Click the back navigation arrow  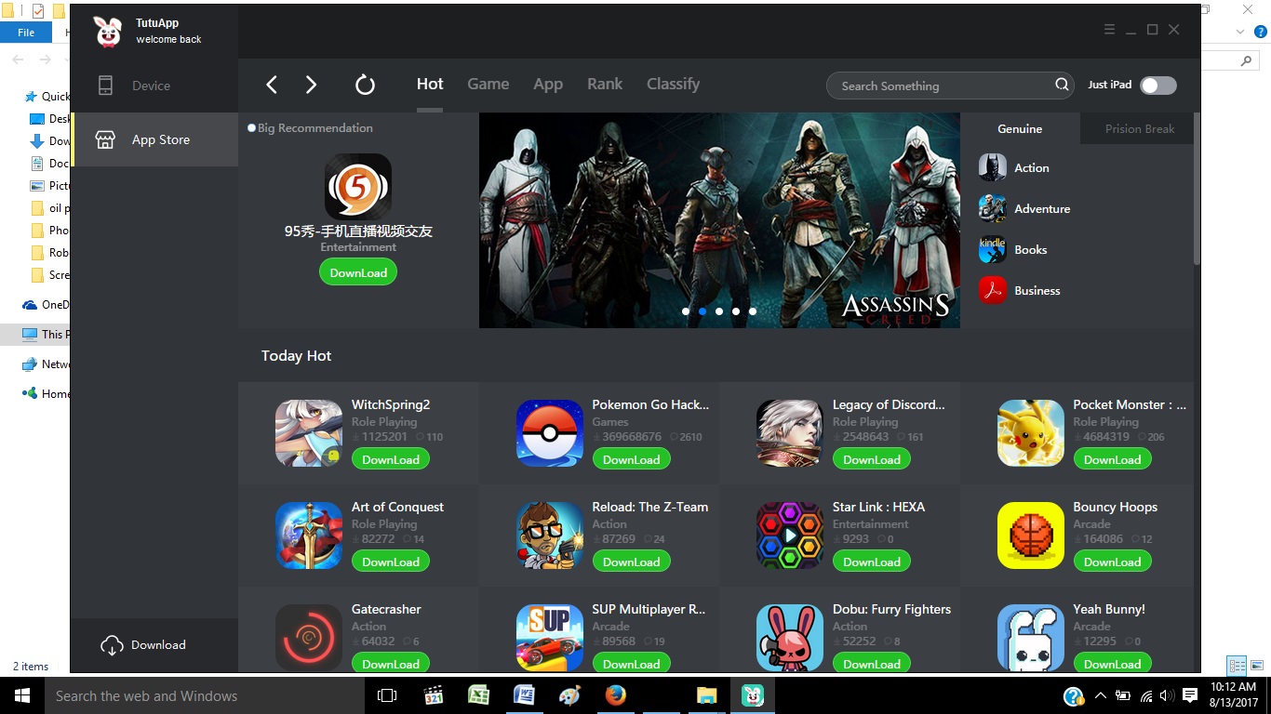[272, 85]
